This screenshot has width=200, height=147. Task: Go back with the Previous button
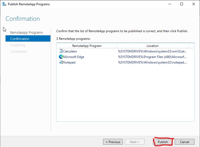[113, 142]
